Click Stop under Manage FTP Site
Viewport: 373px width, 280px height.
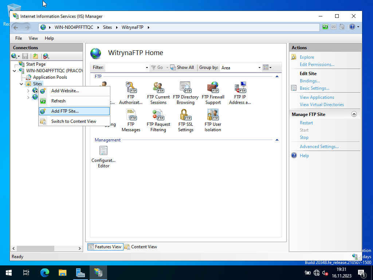(x=304, y=137)
